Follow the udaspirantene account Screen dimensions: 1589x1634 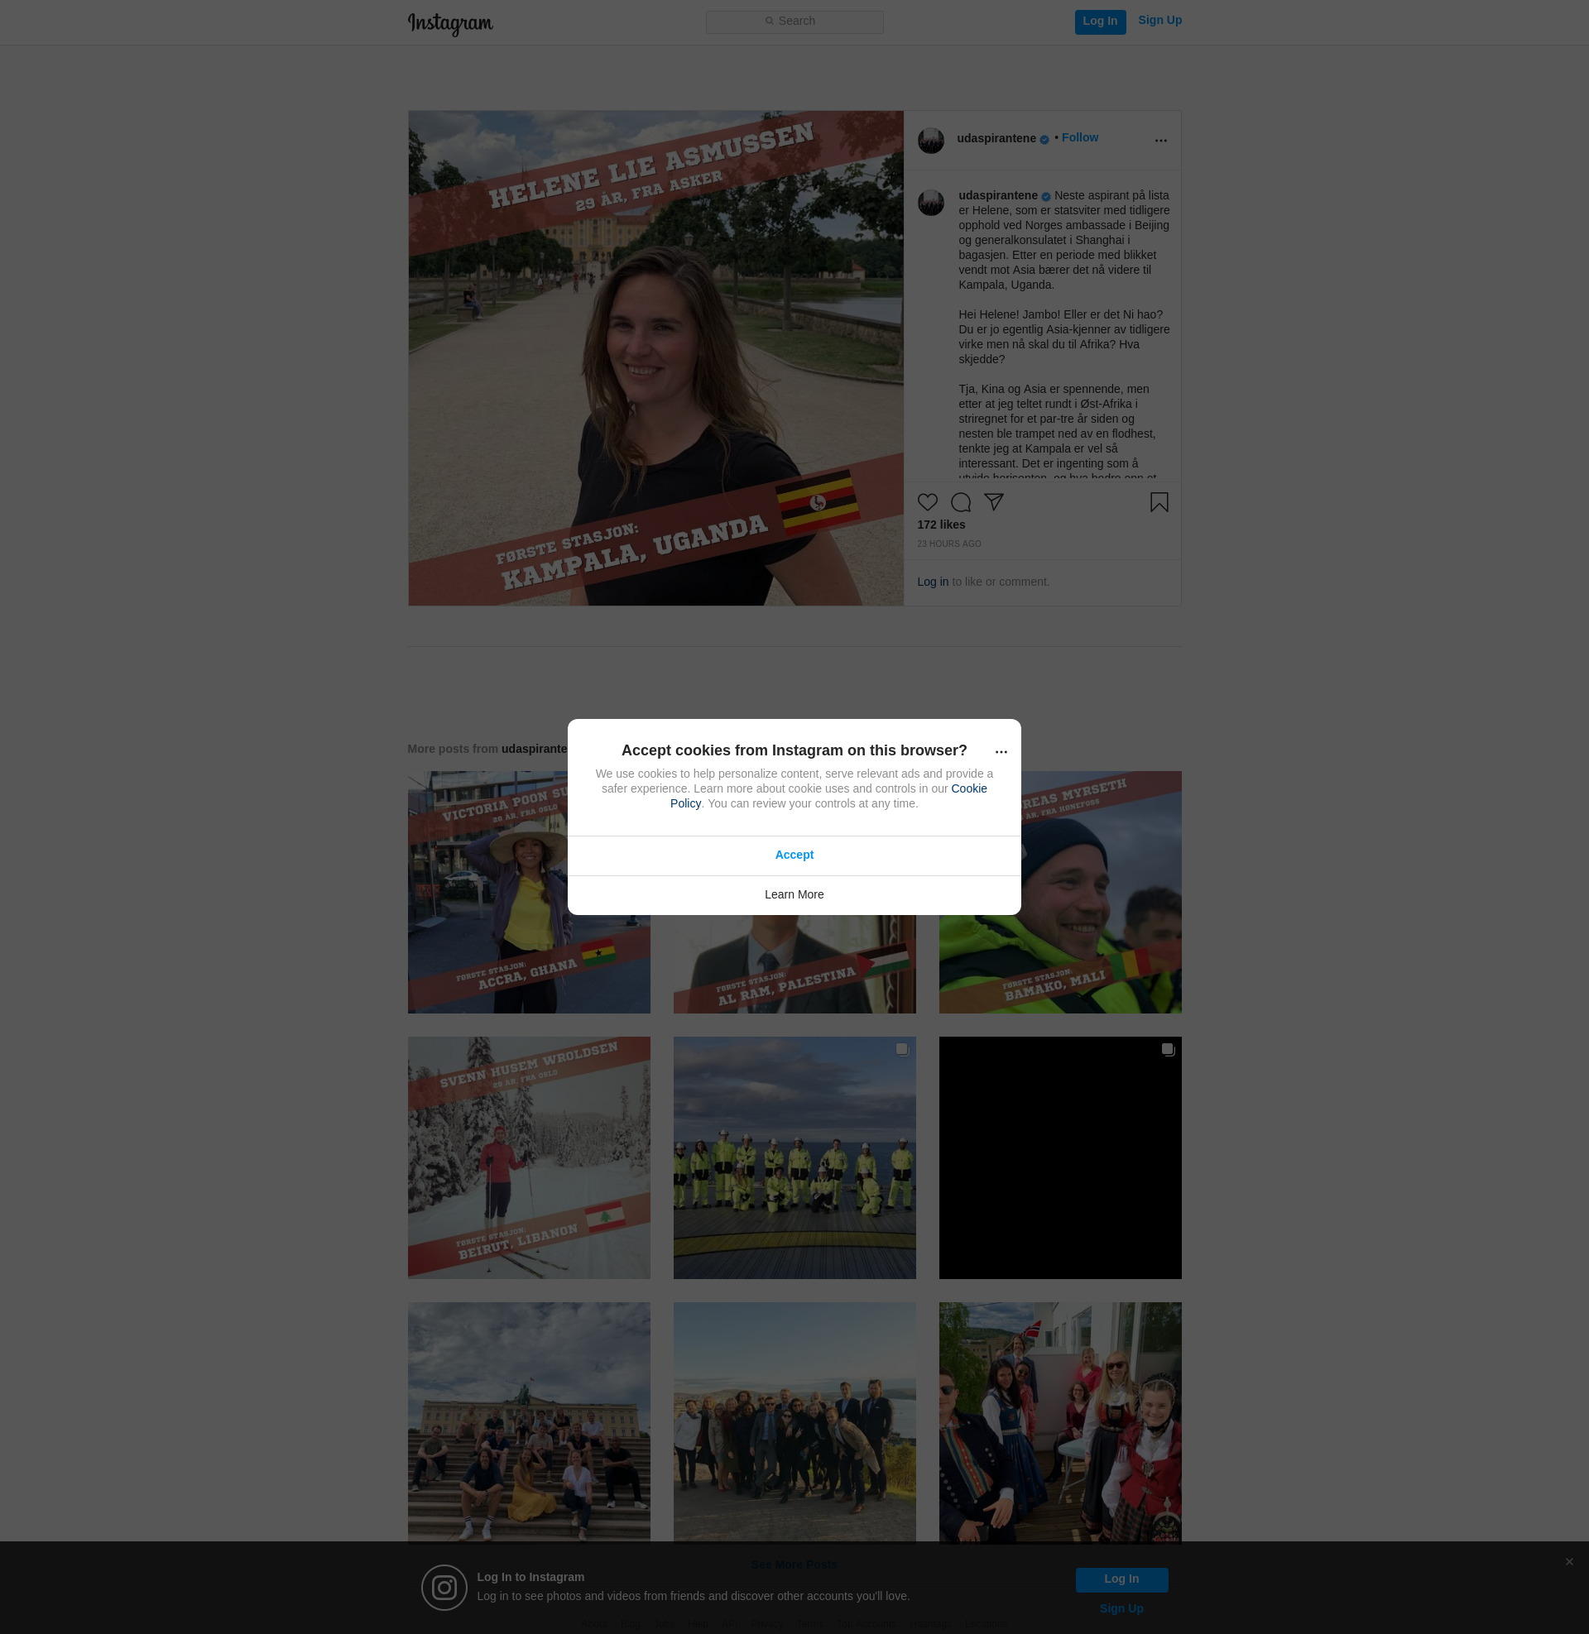(1079, 137)
